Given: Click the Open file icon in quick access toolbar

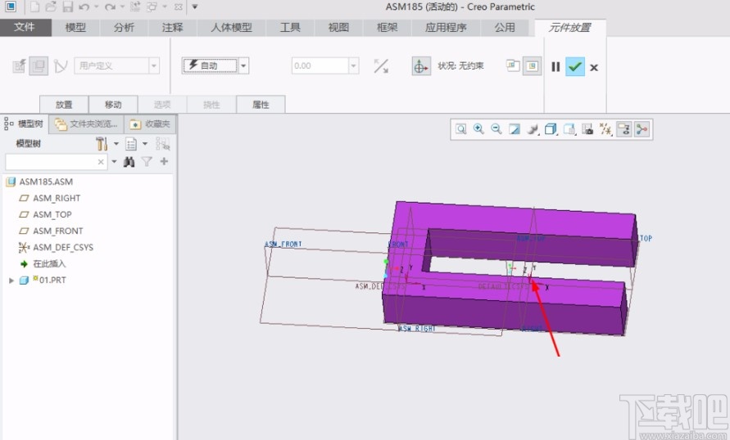Looking at the screenshot, I should click(x=52, y=7).
